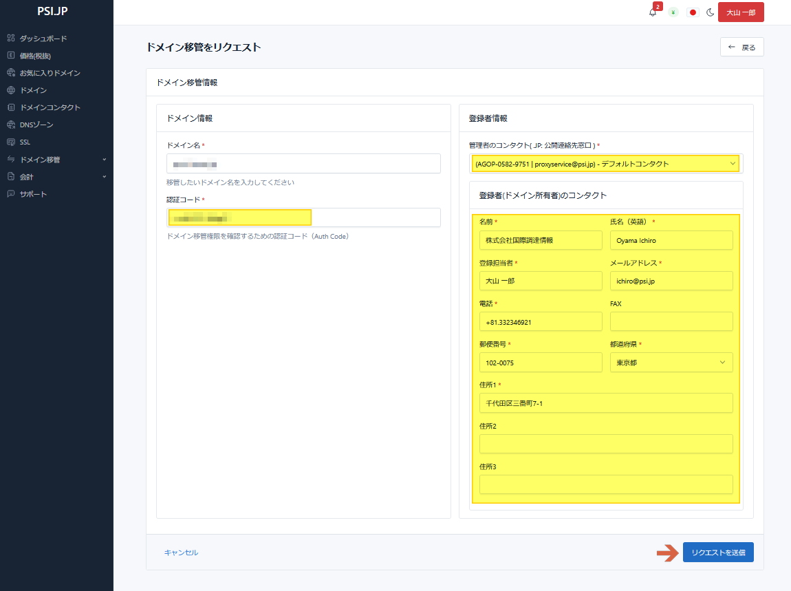Expand the 会計 sidebar submenu

click(x=105, y=177)
